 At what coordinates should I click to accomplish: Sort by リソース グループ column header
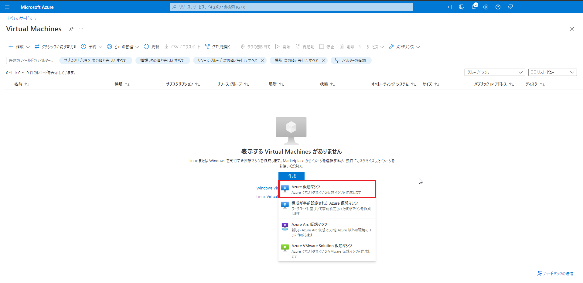click(x=233, y=84)
